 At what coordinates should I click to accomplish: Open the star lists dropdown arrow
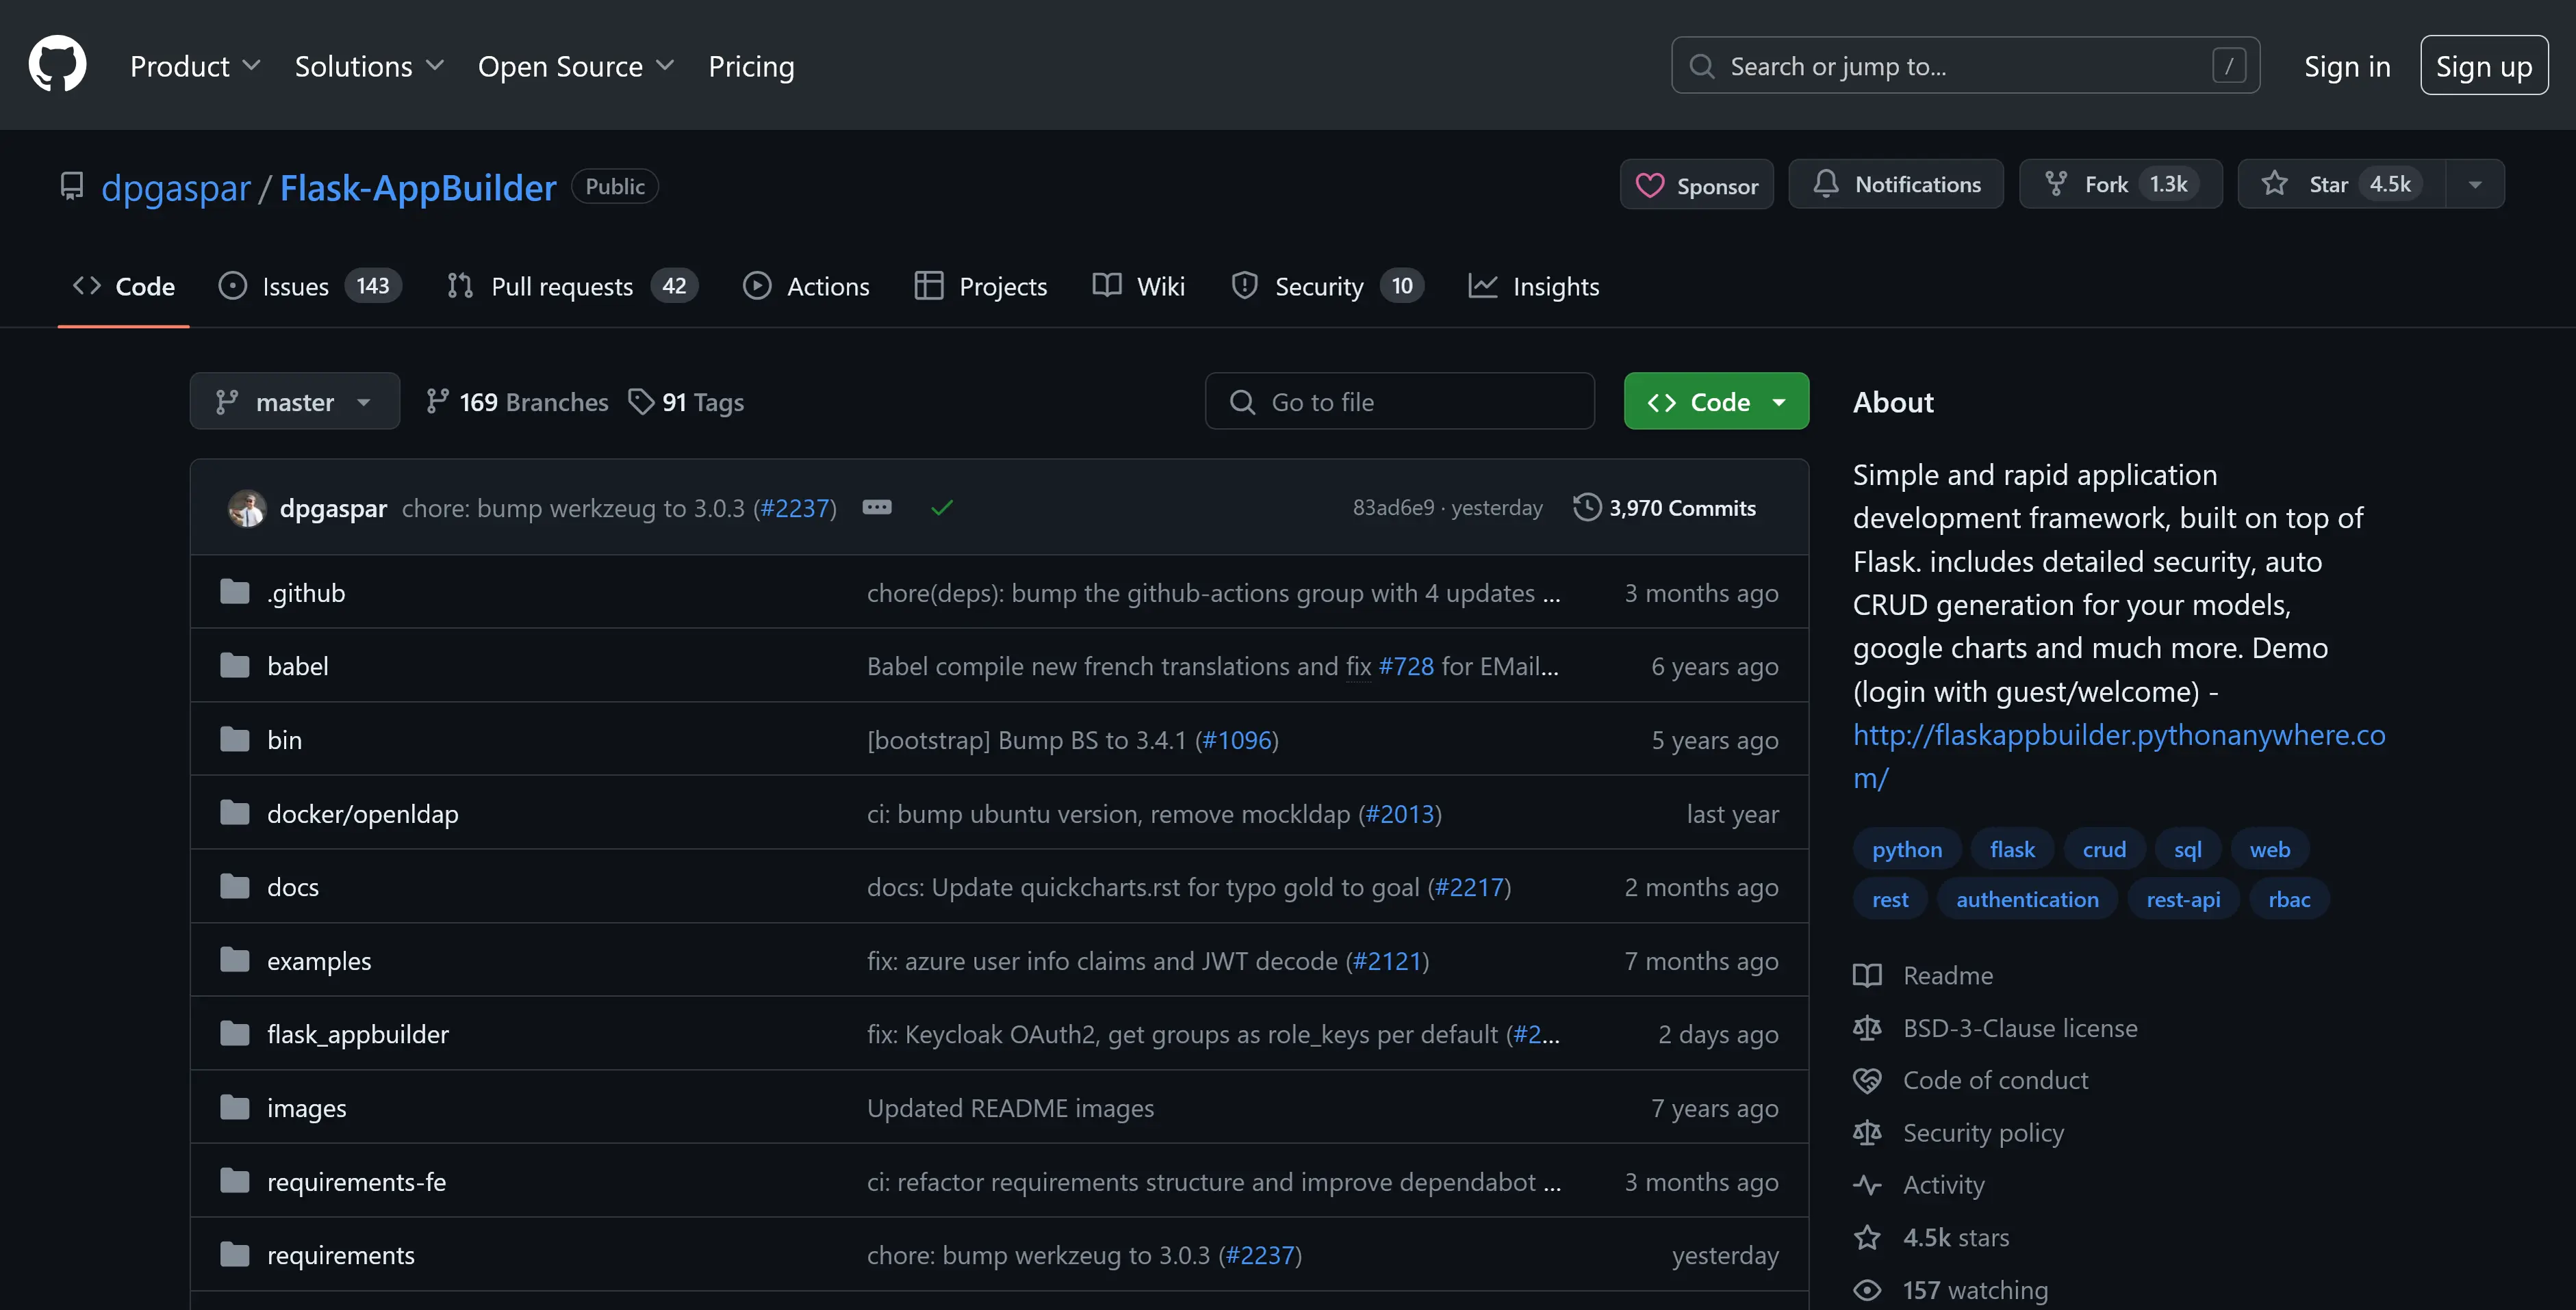click(2475, 185)
